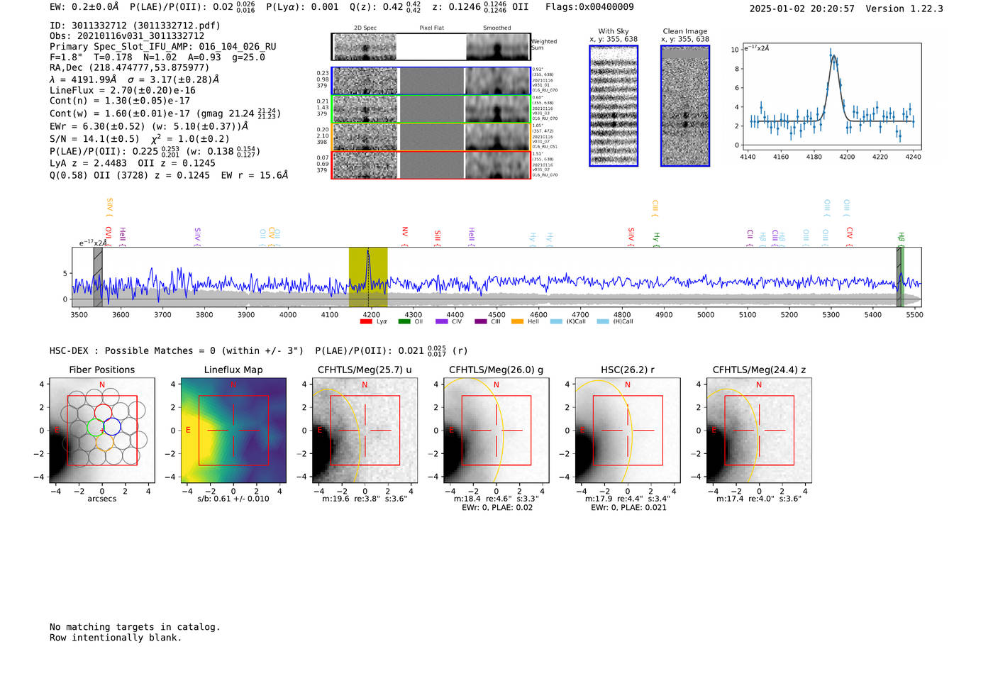Screen dimensions: 993x676
Task: Click the green Hβ line label
Action: (x=901, y=238)
